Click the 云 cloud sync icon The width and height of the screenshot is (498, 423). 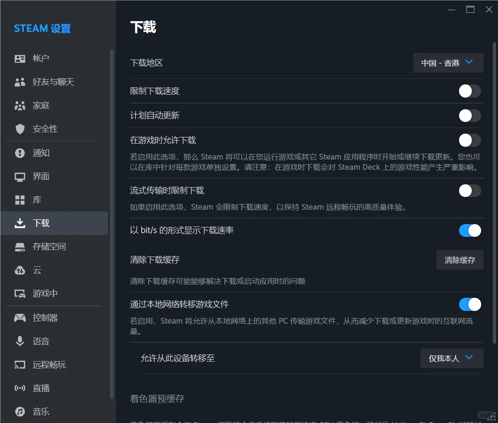(20, 270)
